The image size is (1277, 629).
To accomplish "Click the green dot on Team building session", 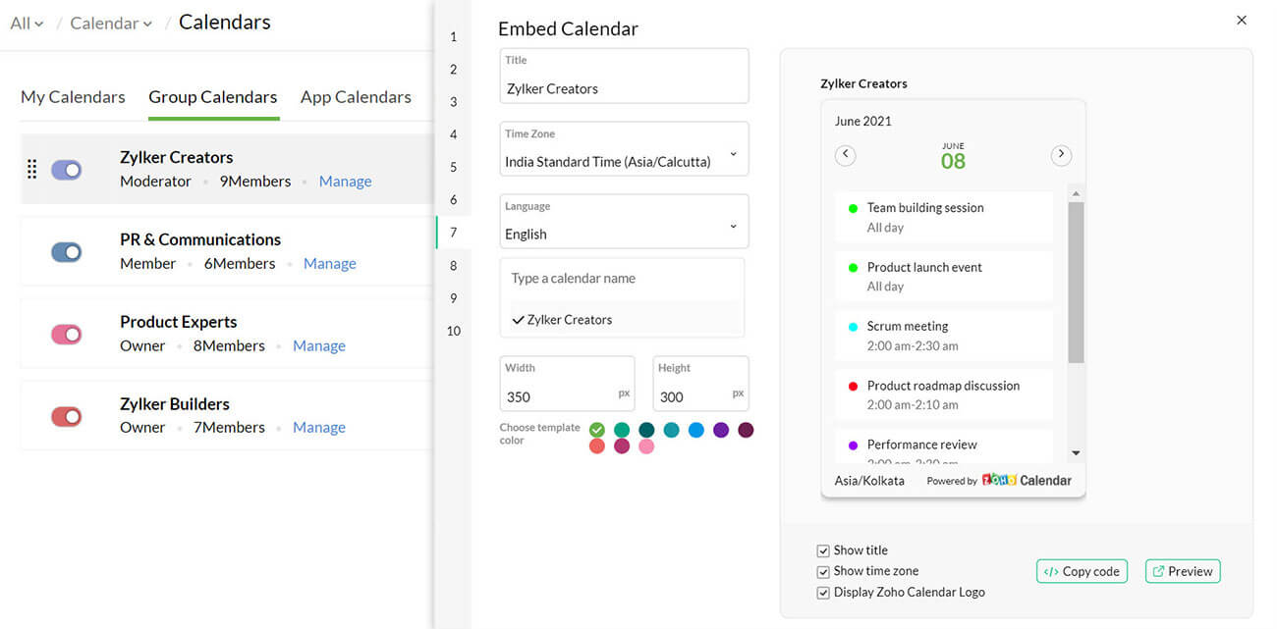I will click(853, 208).
